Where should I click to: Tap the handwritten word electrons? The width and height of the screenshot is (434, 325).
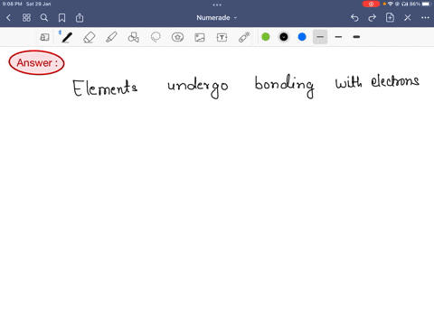click(x=395, y=81)
